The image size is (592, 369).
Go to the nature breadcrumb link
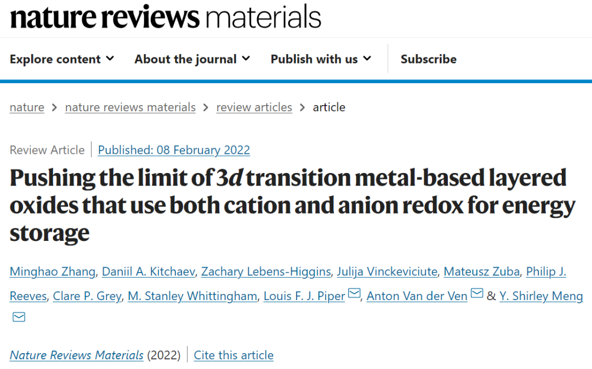27,107
